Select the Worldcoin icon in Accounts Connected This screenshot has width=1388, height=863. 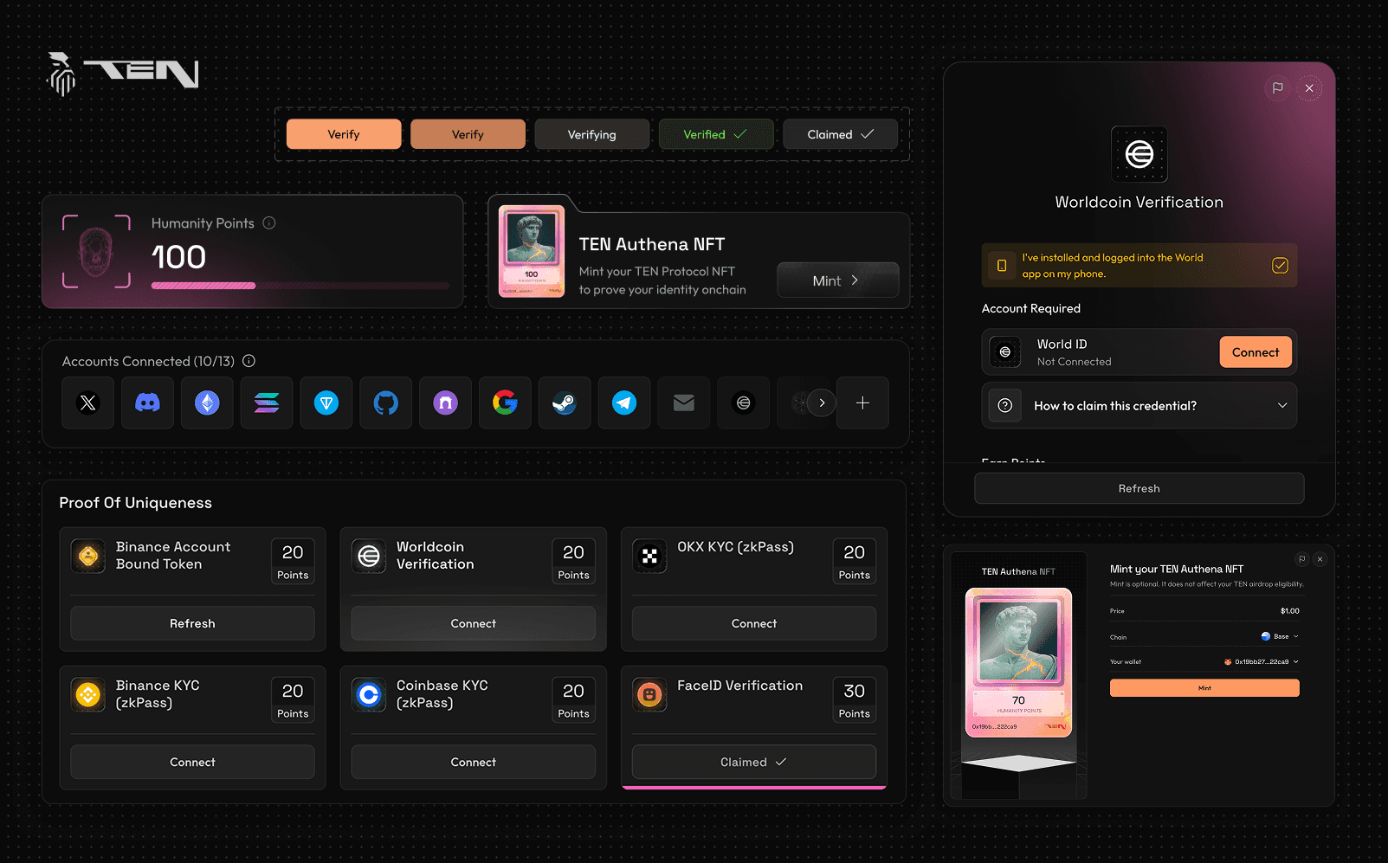point(744,403)
